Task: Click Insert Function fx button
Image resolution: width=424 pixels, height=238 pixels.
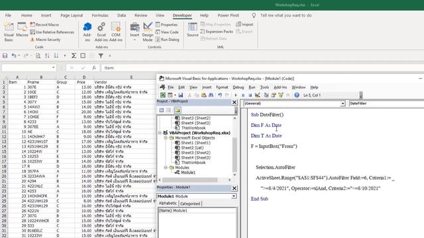Action: [94, 67]
